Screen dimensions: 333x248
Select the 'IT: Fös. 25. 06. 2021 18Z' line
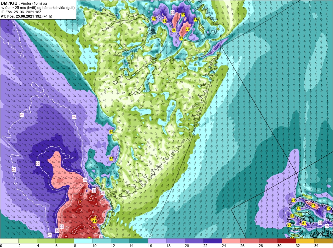click(x=21, y=12)
